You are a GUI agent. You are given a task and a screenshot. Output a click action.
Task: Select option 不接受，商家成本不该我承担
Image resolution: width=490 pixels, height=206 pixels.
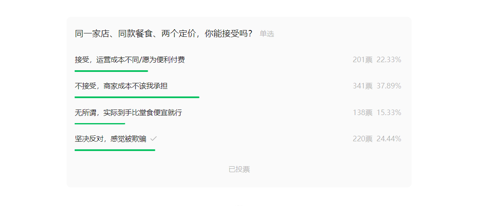tap(121, 86)
